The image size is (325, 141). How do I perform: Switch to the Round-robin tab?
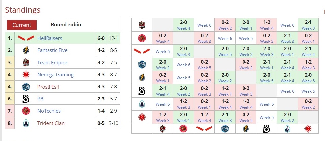click(x=66, y=25)
